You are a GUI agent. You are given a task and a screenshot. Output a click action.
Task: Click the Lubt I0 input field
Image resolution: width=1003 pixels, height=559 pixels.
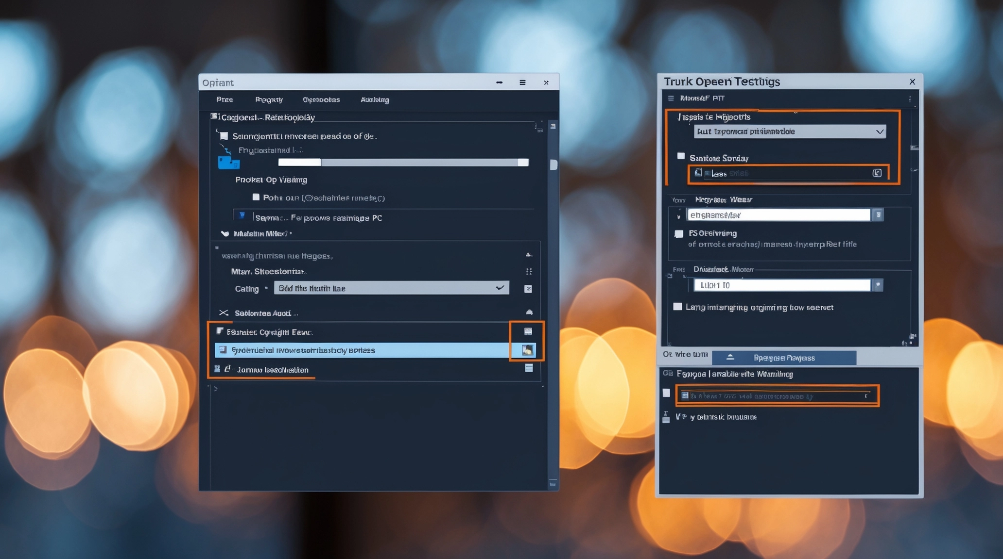coord(781,285)
